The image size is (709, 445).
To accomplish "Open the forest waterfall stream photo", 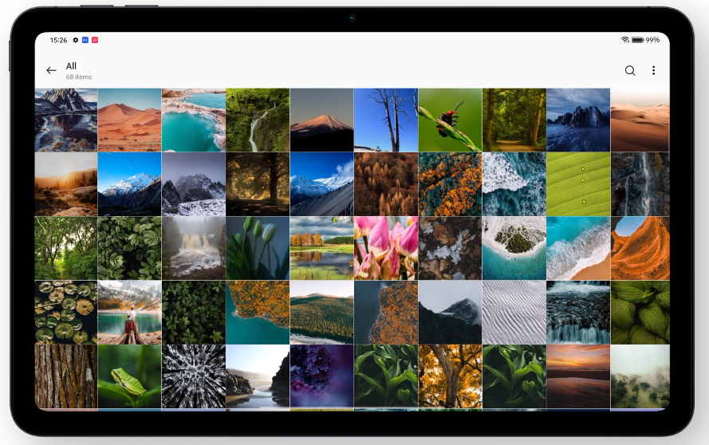I will pyautogui.click(x=258, y=120).
